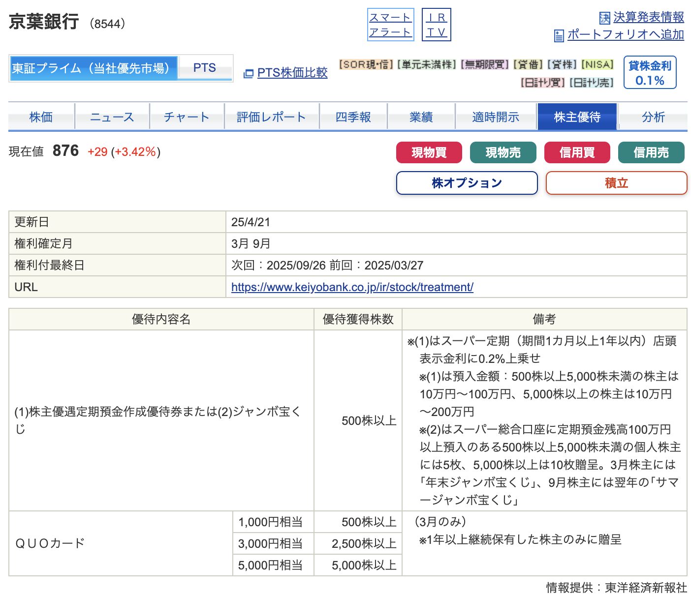Click the ＱＵＯカード row label
691x596 pixels.
tap(50, 543)
